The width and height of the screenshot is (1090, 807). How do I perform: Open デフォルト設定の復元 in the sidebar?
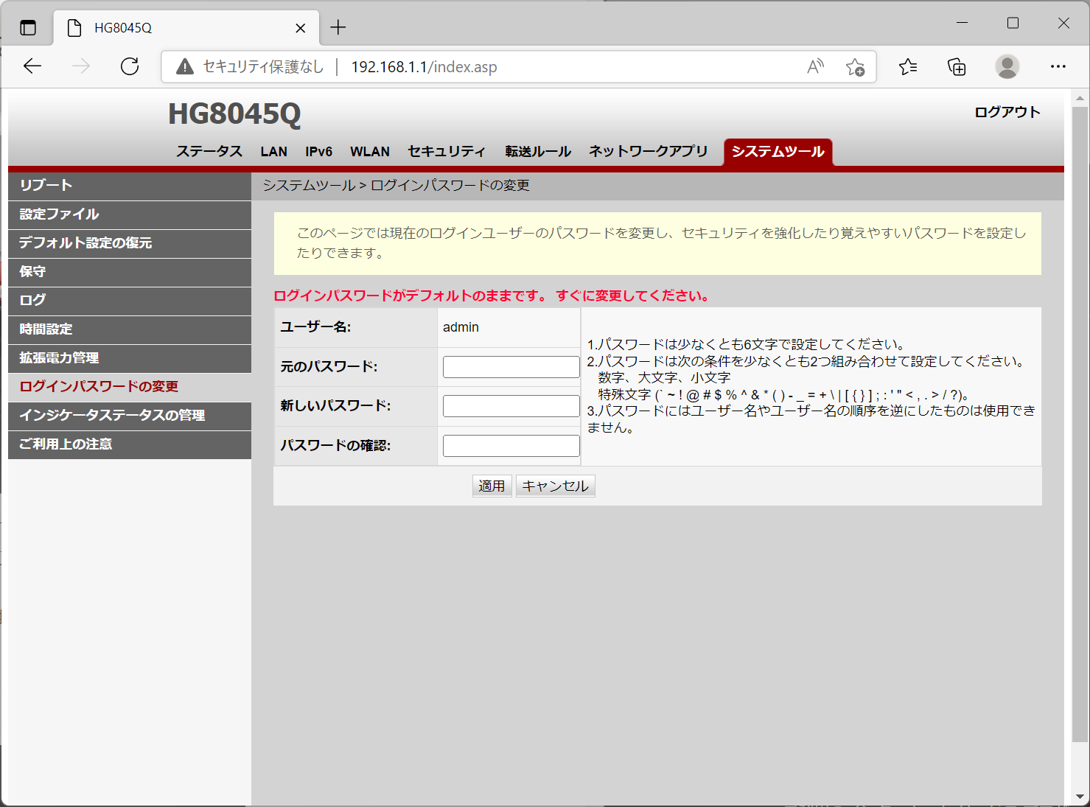pyautogui.click(x=130, y=243)
